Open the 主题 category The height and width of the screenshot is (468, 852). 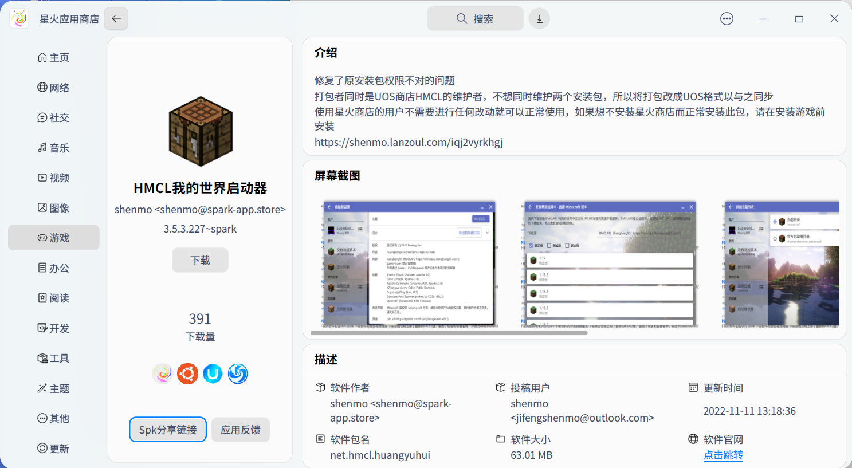click(54, 388)
